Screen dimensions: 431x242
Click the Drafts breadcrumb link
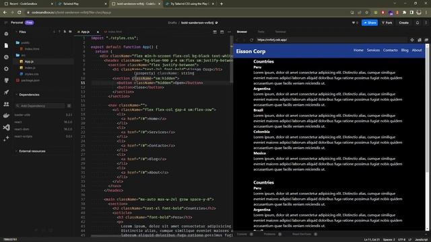(x=172, y=23)
